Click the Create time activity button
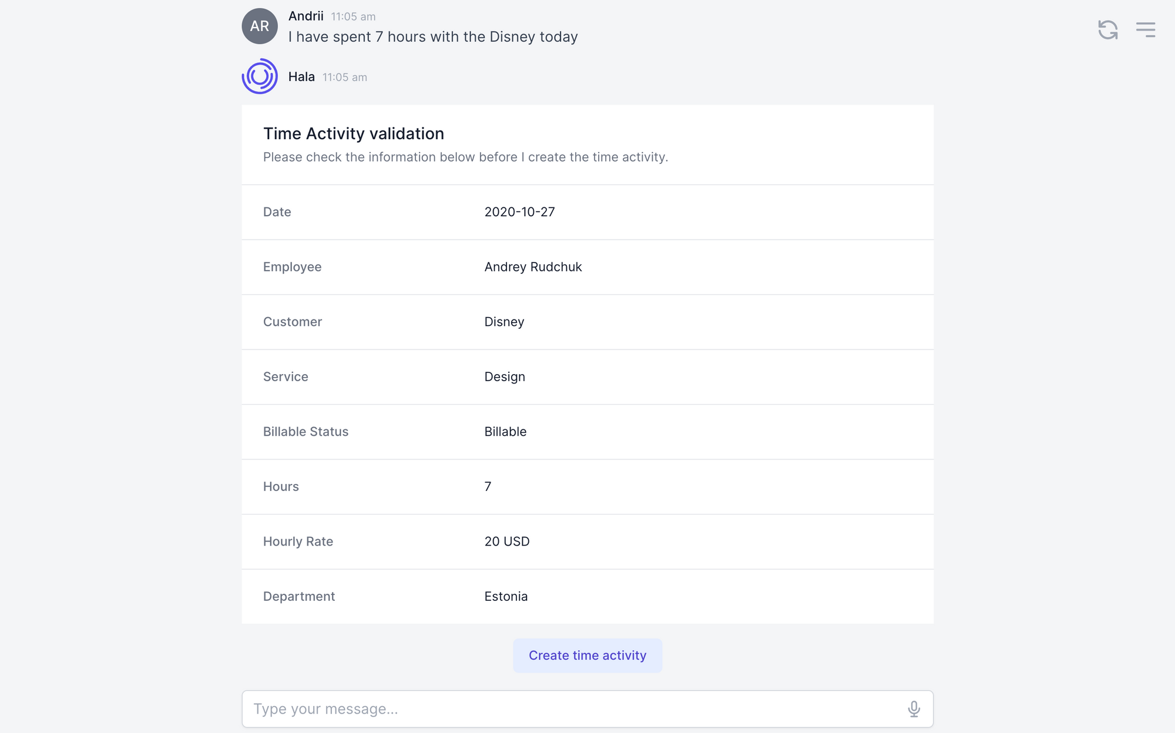The image size is (1175, 733). (587, 655)
